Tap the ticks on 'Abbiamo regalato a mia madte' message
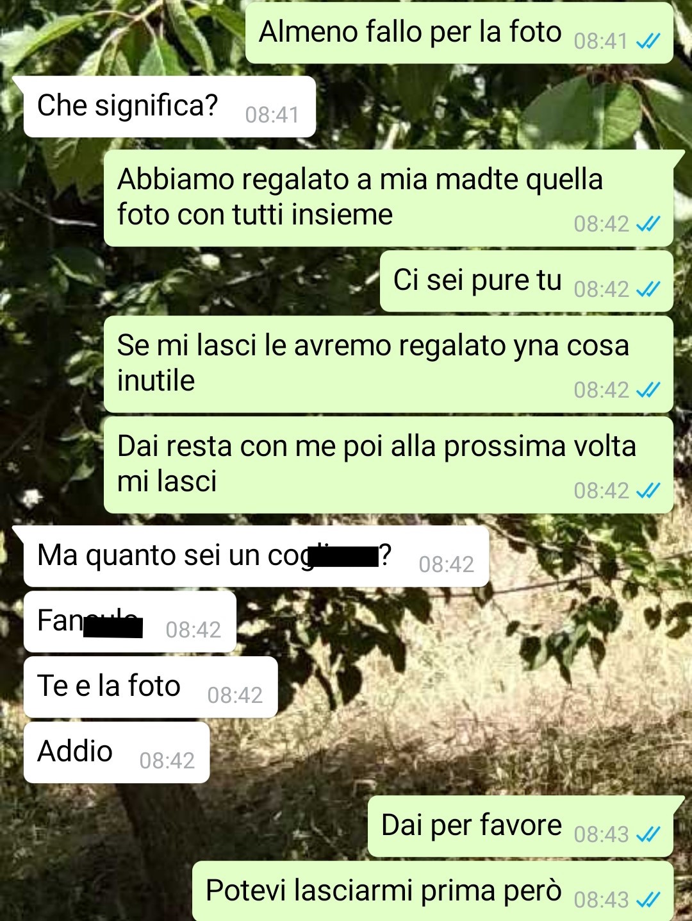692x921 pixels. pos(648,224)
